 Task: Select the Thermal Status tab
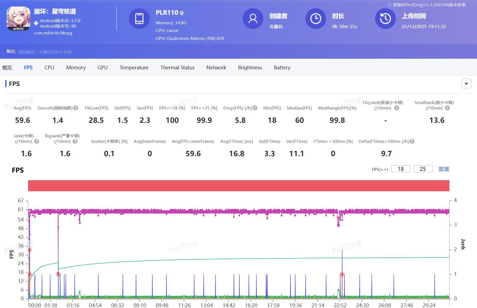point(177,67)
